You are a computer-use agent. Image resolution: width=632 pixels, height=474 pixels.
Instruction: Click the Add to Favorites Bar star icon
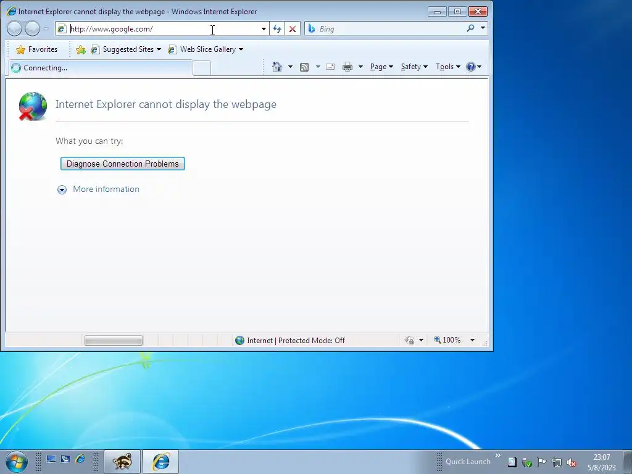[81, 49]
